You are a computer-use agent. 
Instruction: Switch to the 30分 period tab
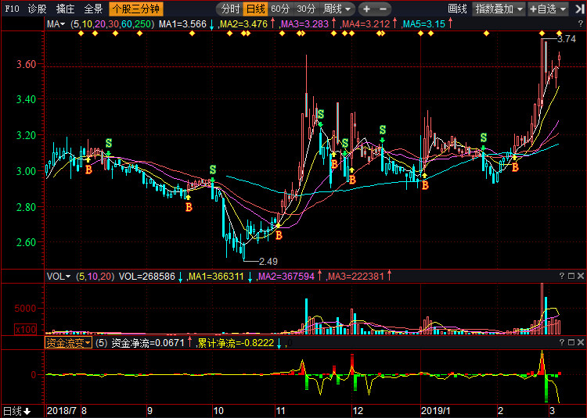(306, 9)
